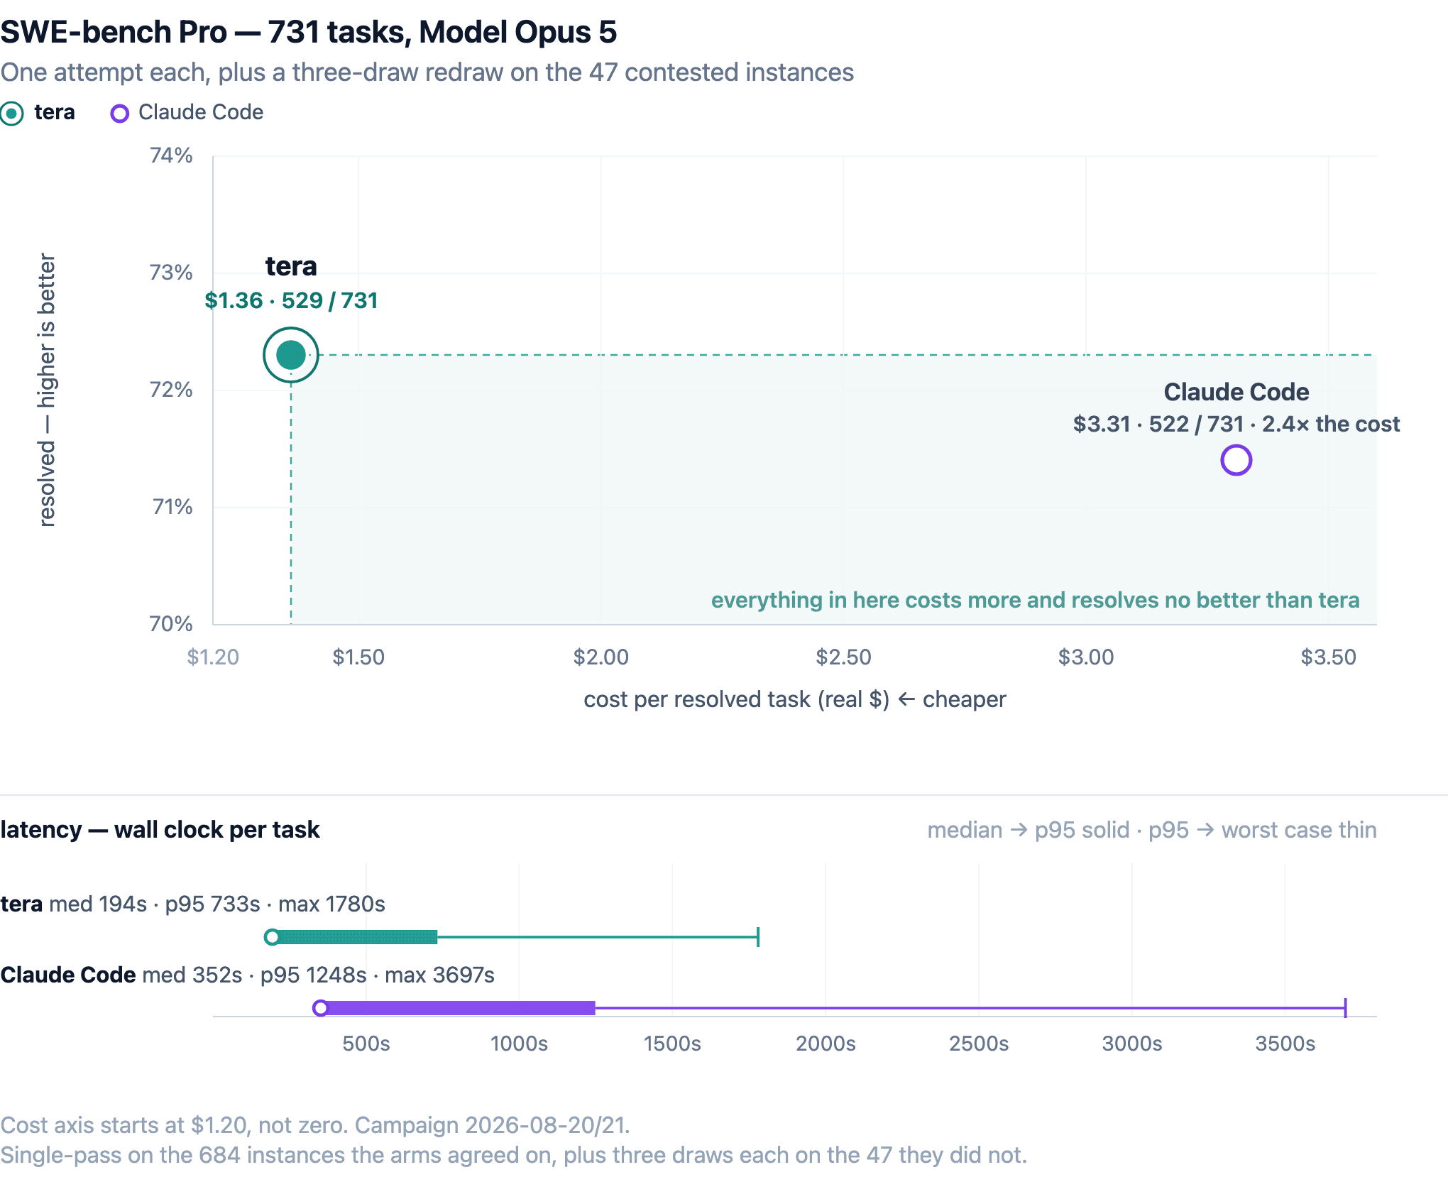
Task: Click the "Claude Code" legend label
Action: [x=201, y=112]
